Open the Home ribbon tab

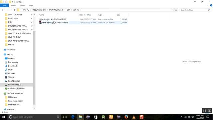(13, 5)
